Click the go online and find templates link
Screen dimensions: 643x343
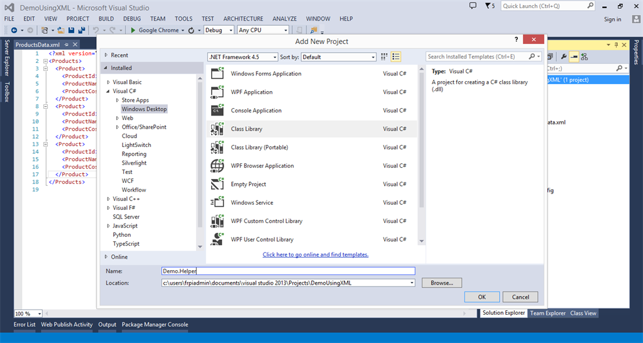[316, 254]
